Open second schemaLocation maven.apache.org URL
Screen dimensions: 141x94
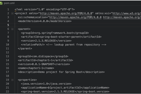[122, 17]
